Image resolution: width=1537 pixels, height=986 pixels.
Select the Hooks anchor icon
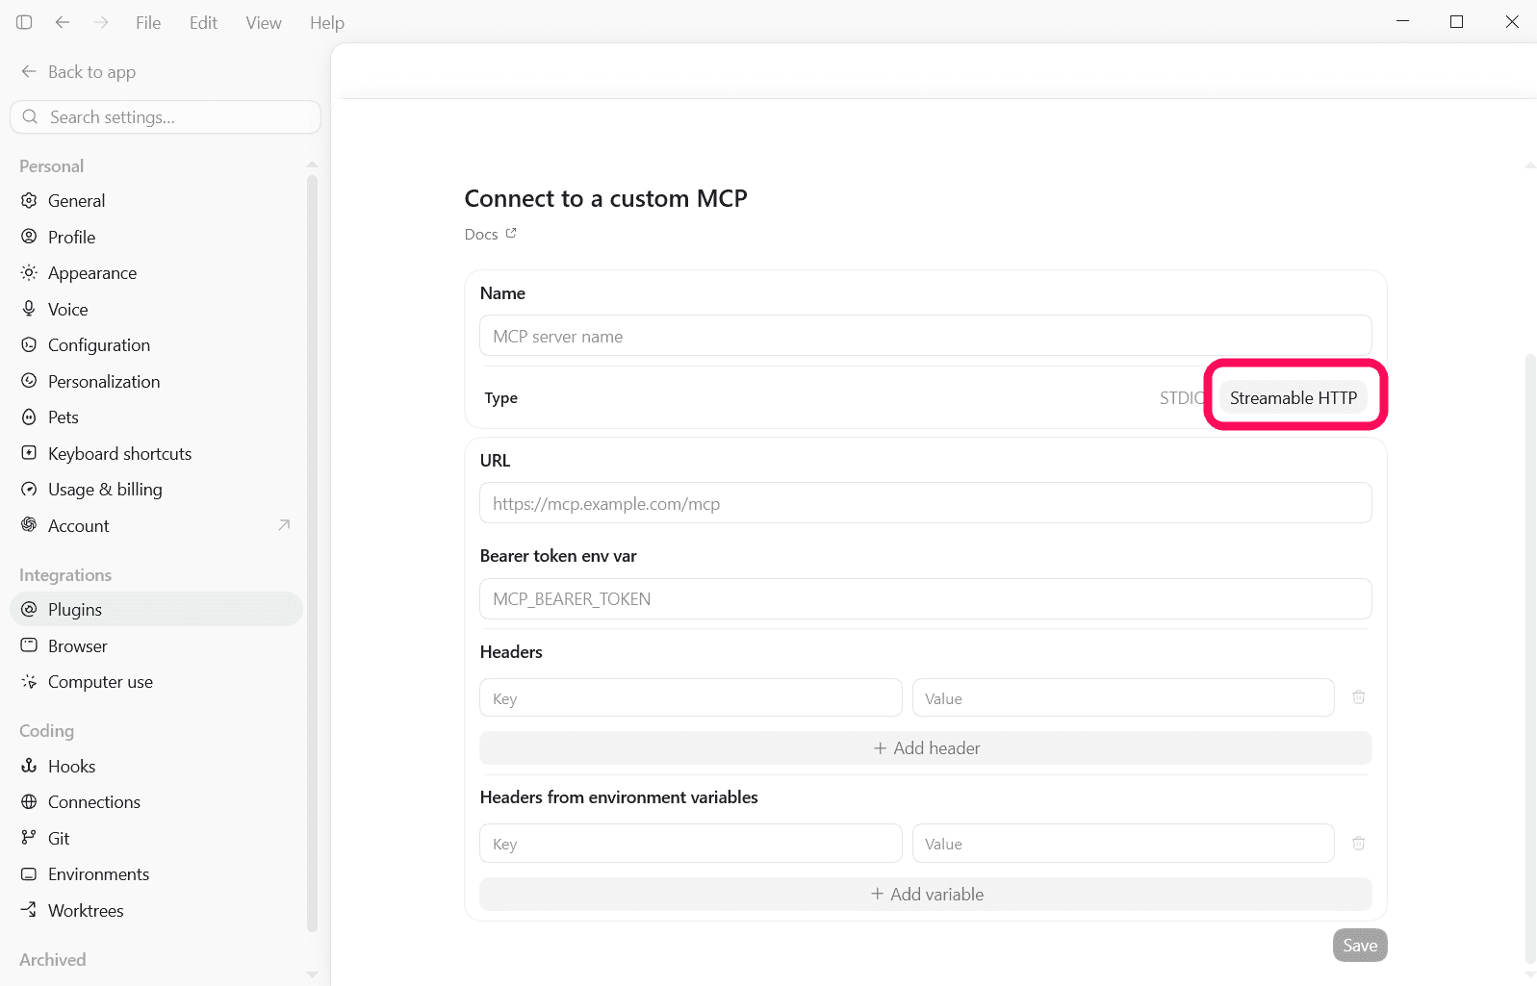29,766
